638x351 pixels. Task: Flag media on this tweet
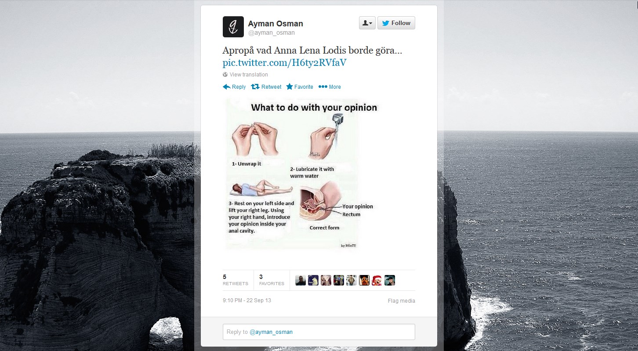401,301
